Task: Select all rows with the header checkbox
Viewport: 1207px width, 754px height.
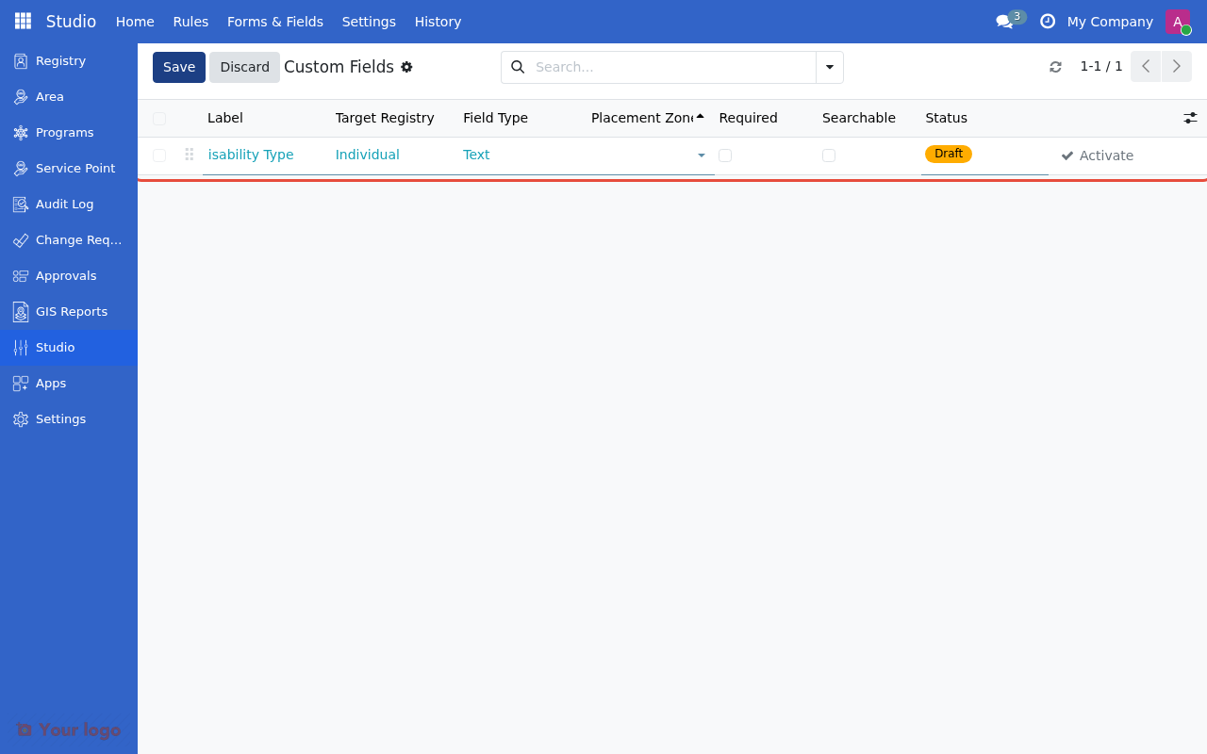Action: point(158,119)
